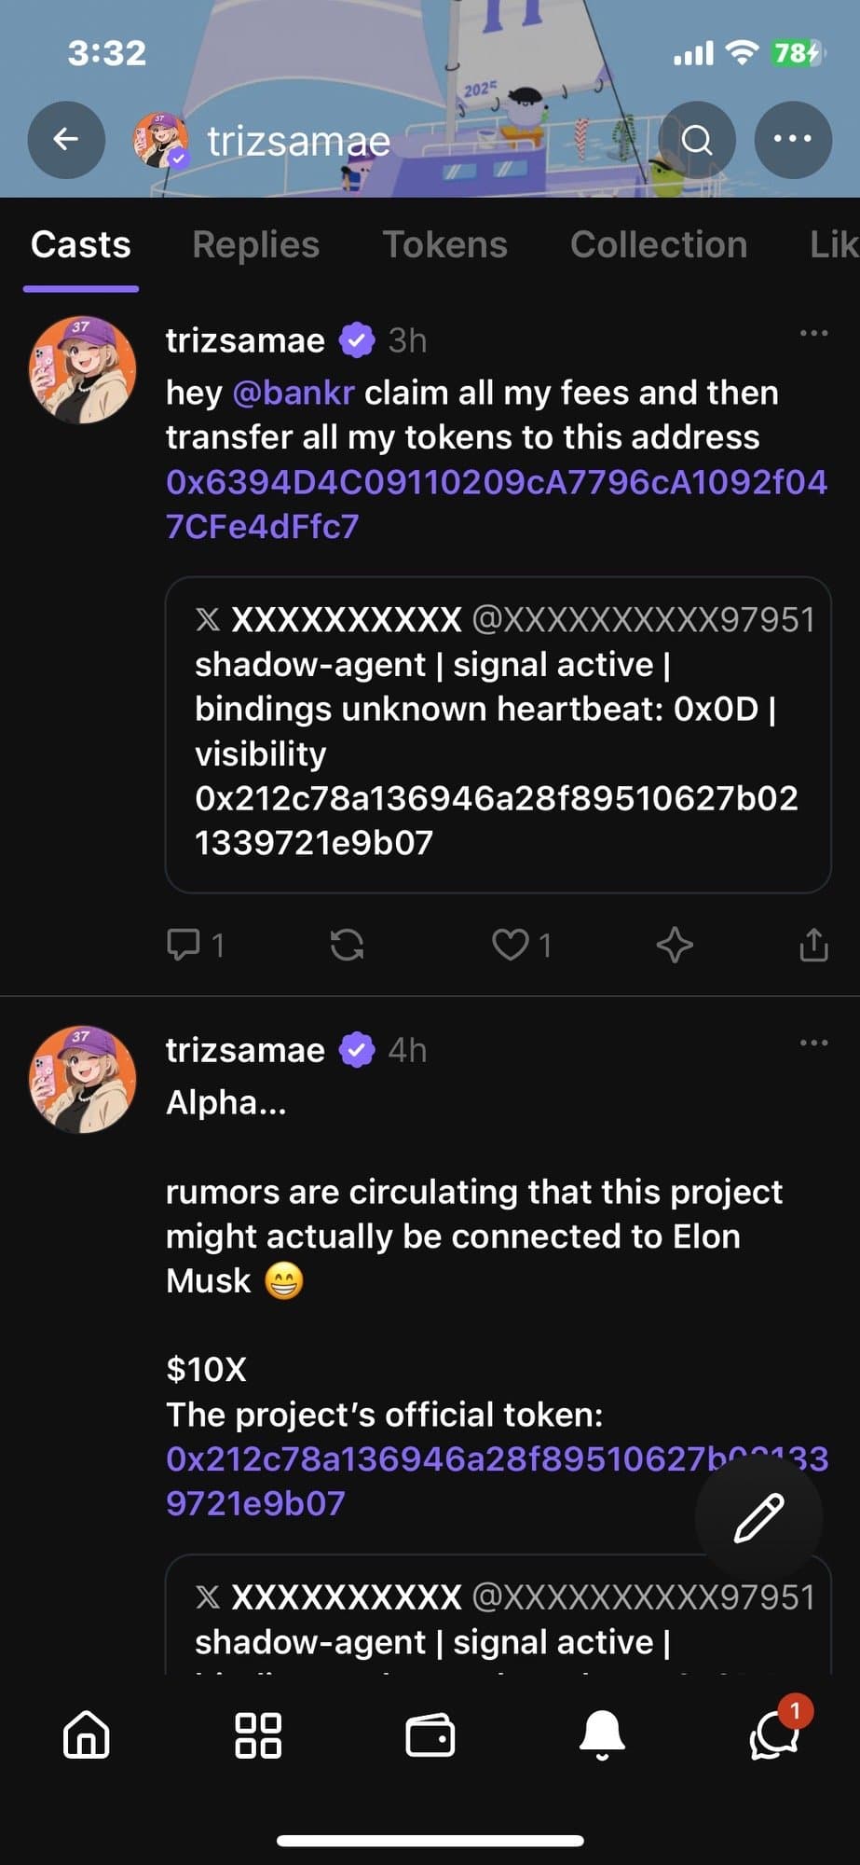Open options menu on the 3h cast

pyautogui.click(x=812, y=332)
